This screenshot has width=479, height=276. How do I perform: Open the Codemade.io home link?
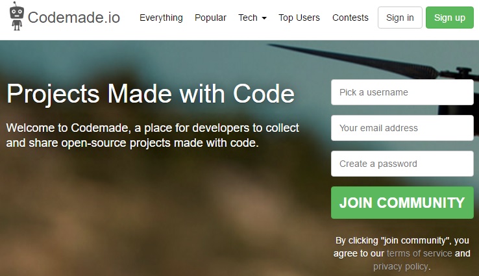(73, 18)
